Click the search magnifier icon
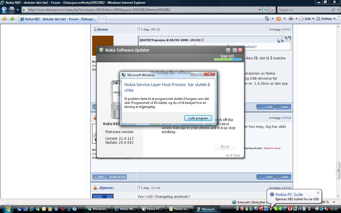This screenshot has width=341, height=213. [x=333, y=10]
